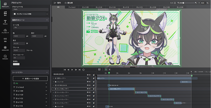Select the カット14 clip on the timeline
This screenshot has width=211, height=108.
(186, 82)
